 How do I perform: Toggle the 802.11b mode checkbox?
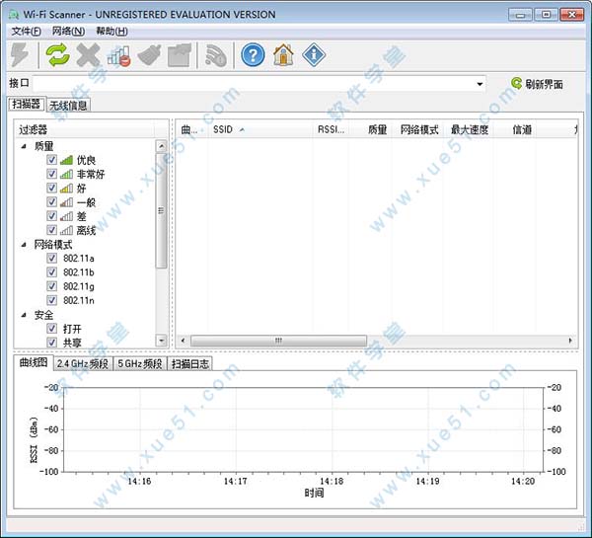(51, 272)
